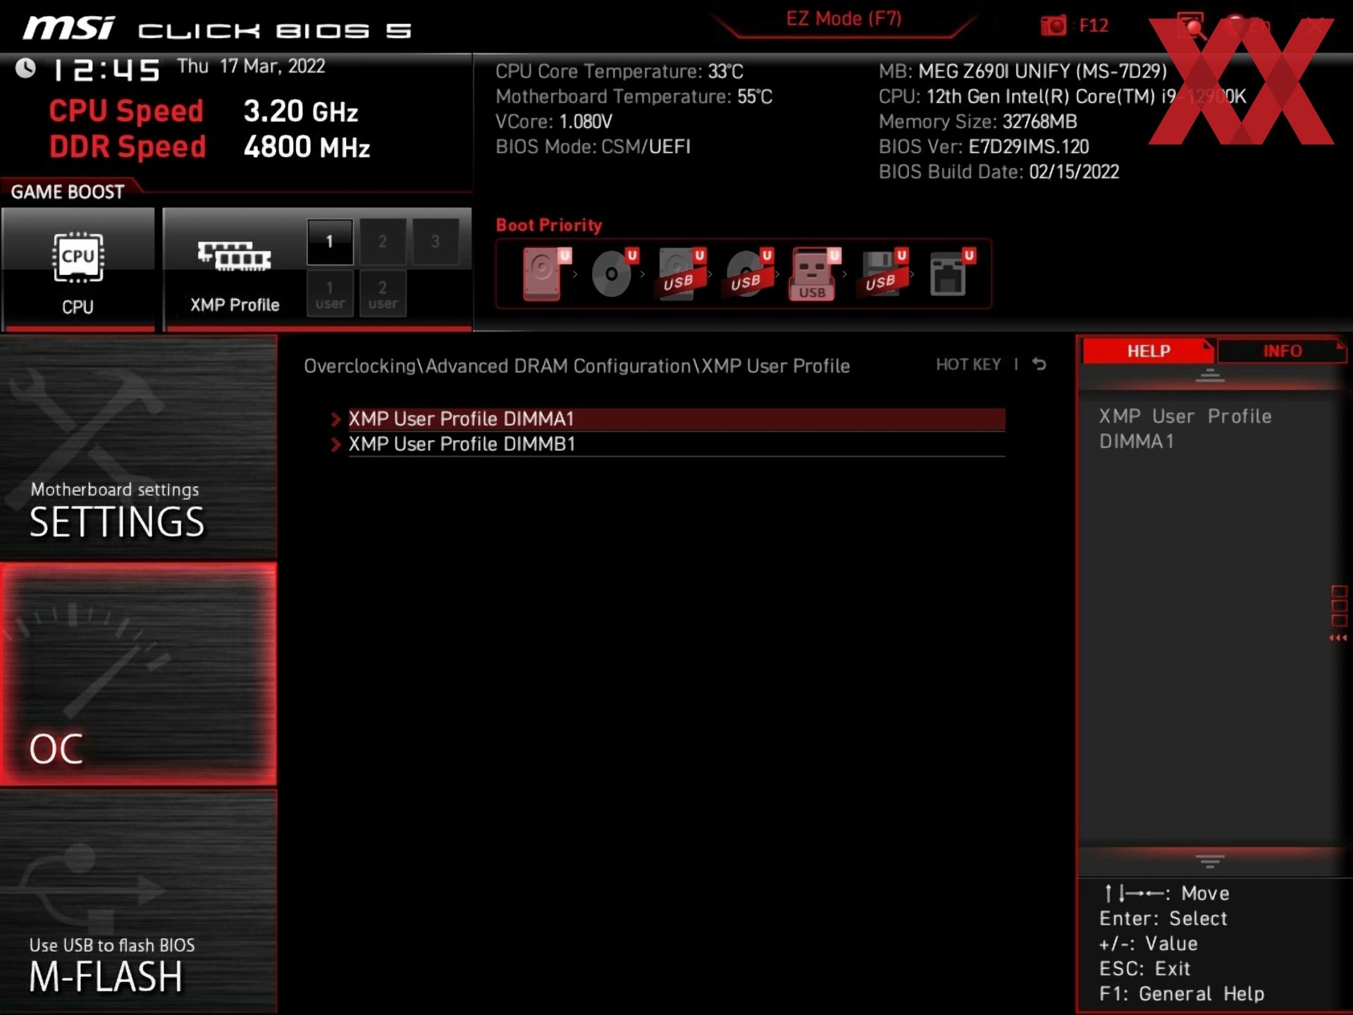Click the Boot Priority heading

549,226
